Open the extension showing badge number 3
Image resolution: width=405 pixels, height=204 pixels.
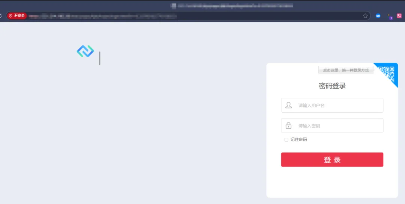point(390,16)
